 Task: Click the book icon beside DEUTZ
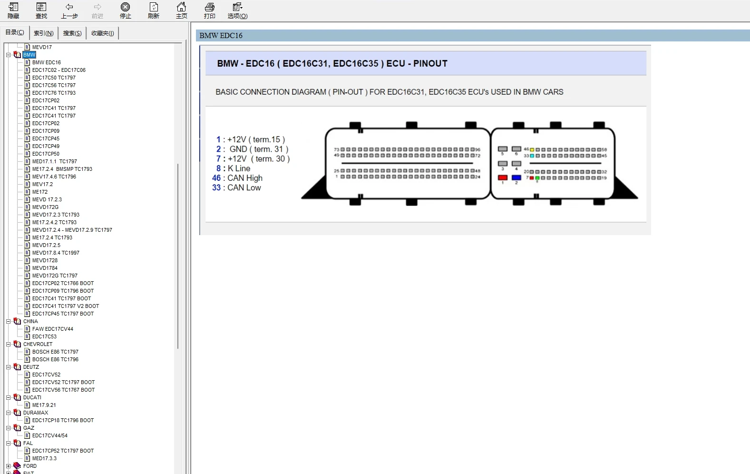(x=17, y=367)
